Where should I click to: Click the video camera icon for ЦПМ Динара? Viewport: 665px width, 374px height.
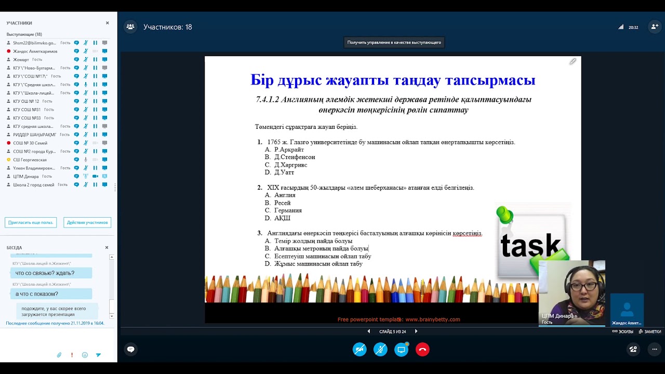(x=95, y=177)
